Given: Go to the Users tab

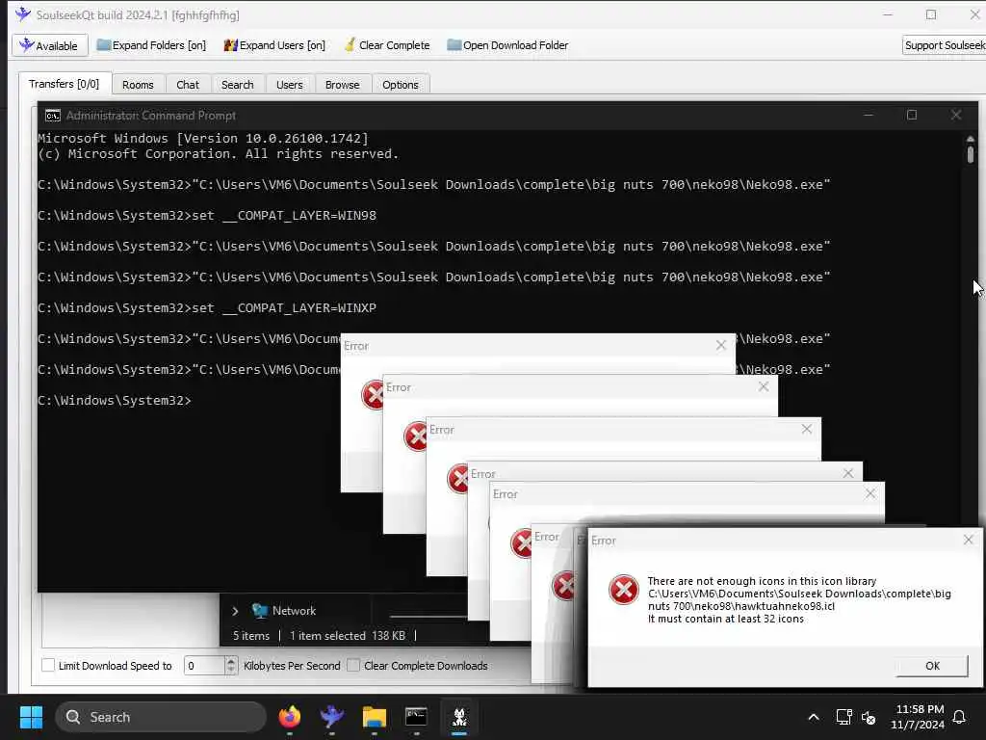Looking at the screenshot, I should point(289,85).
